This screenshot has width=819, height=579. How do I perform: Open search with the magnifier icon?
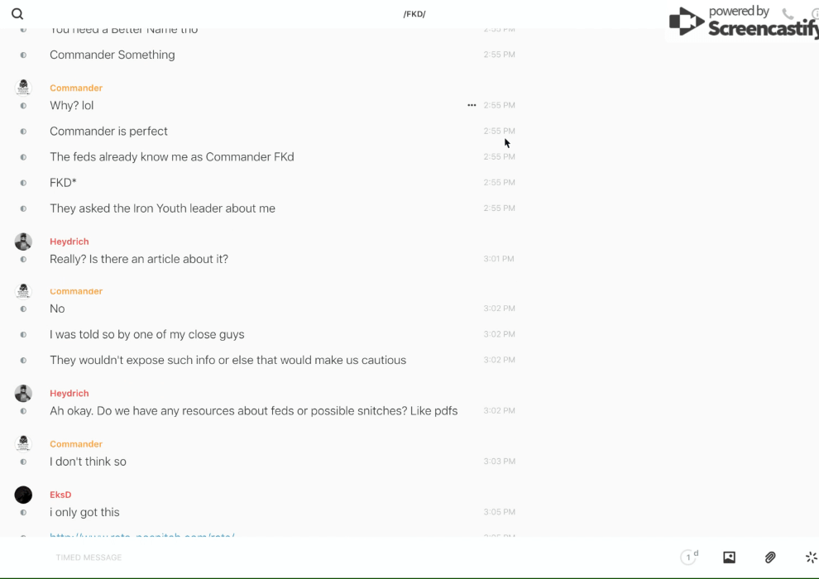coord(17,14)
